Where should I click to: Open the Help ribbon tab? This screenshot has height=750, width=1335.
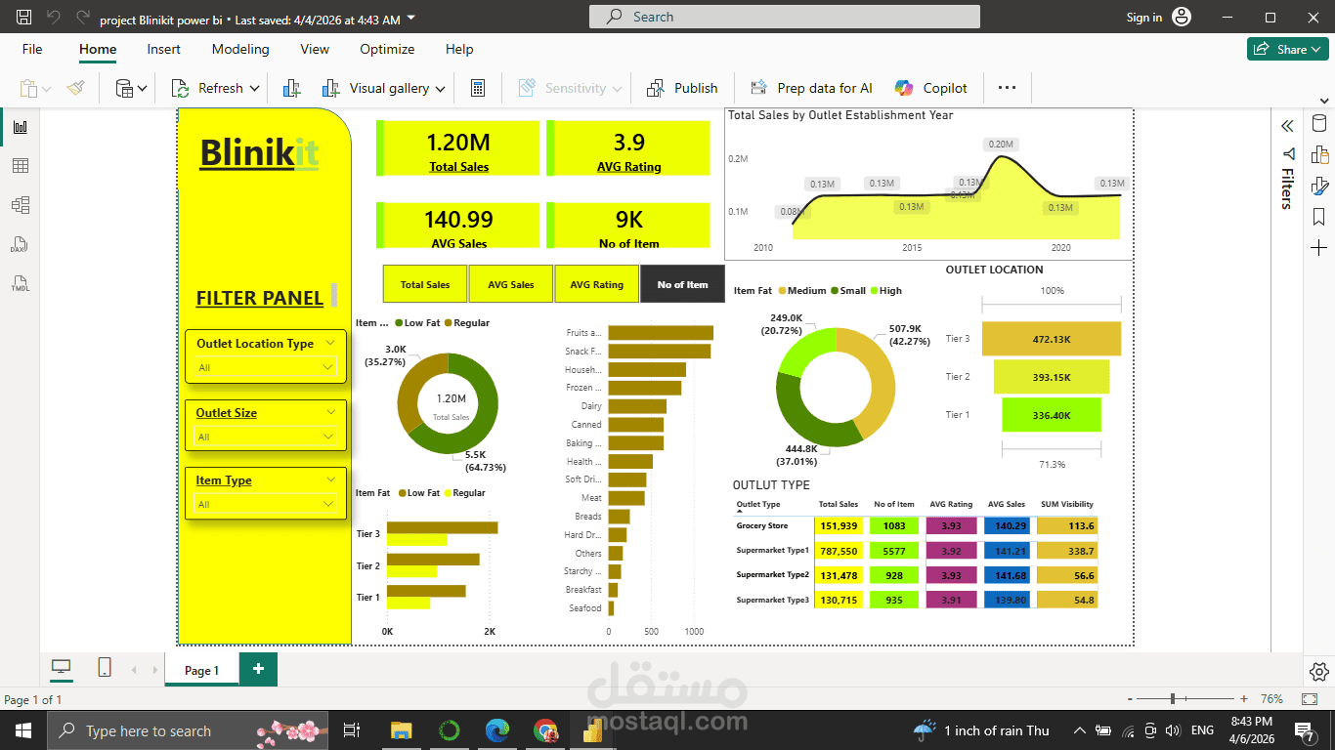pyautogui.click(x=459, y=49)
